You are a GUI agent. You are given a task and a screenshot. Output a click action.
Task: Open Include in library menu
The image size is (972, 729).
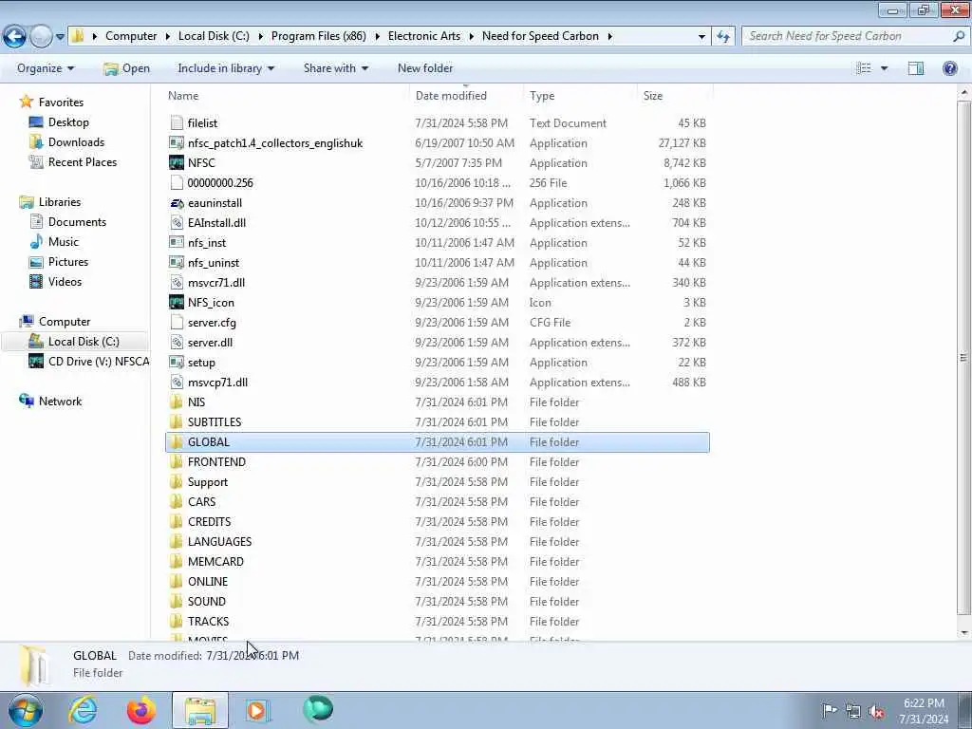226,68
